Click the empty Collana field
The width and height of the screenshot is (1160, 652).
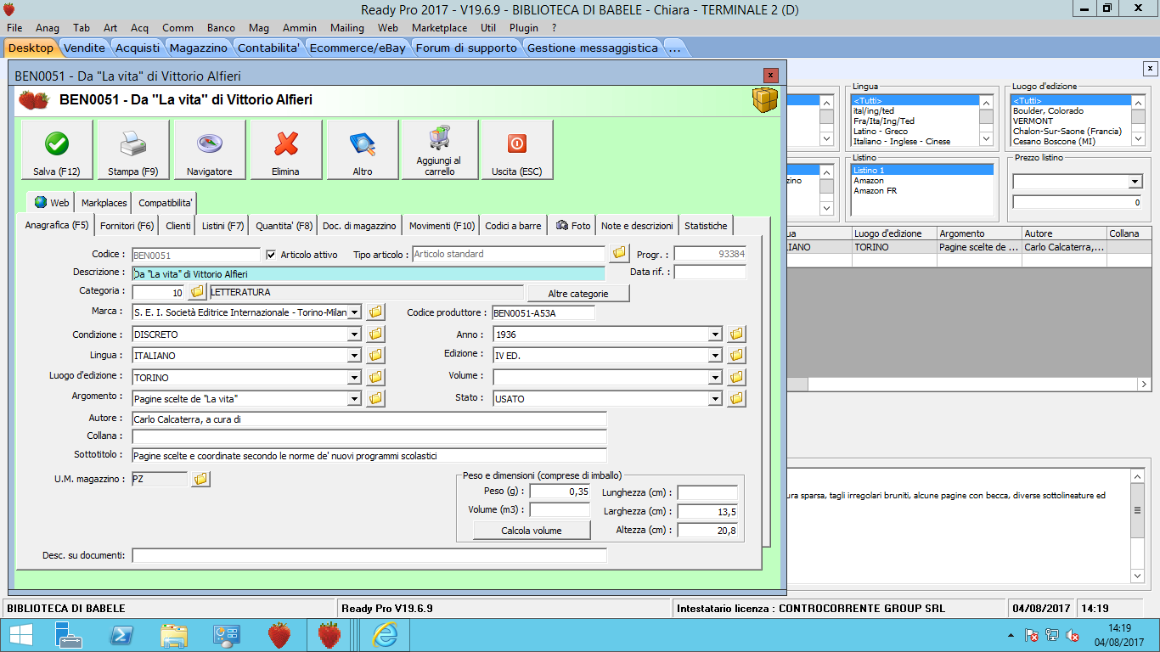pyautogui.click(x=369, y=436)
